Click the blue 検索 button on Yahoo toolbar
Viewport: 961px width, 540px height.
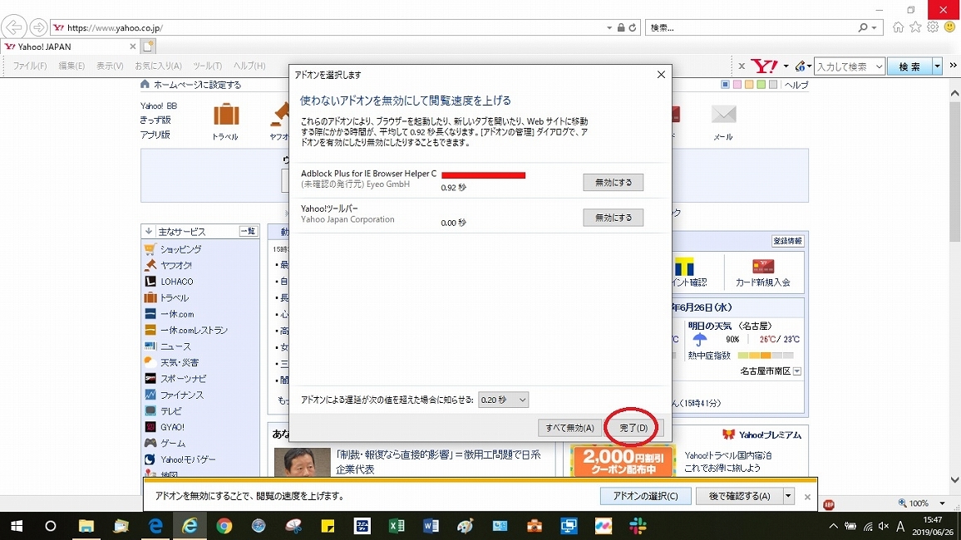909,66
